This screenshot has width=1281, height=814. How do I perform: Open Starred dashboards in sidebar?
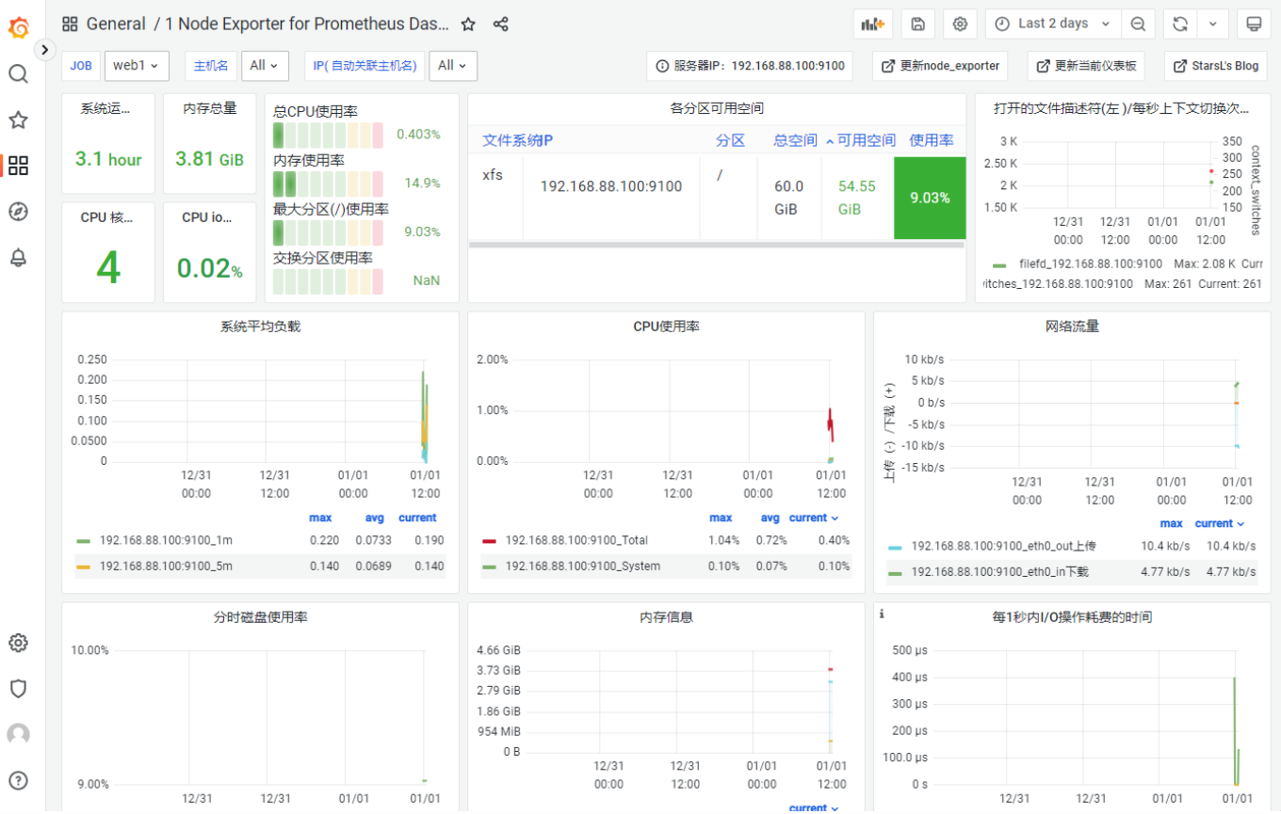point(18,120)
